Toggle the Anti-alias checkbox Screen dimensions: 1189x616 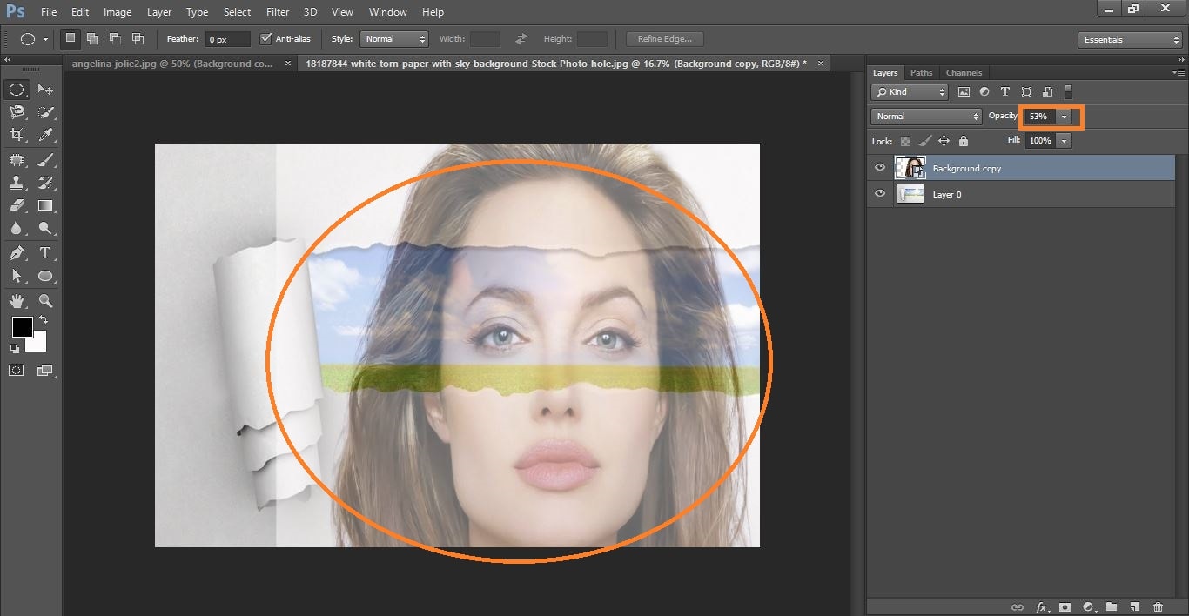[266, 39]
